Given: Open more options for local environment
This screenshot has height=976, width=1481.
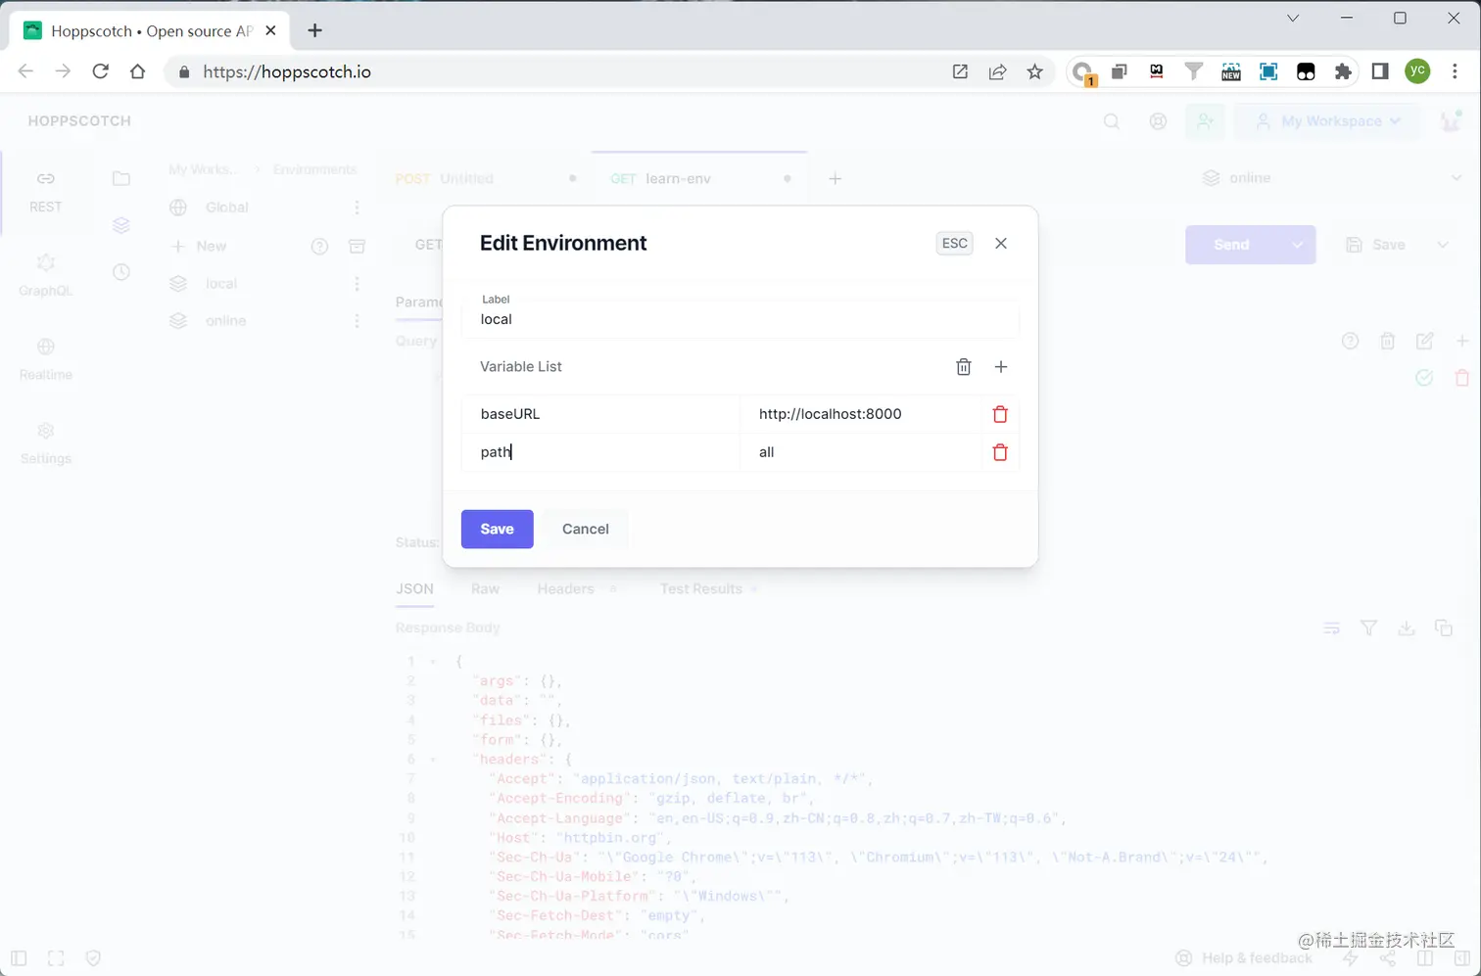Looking at the screenshot, I should point(357,284).
